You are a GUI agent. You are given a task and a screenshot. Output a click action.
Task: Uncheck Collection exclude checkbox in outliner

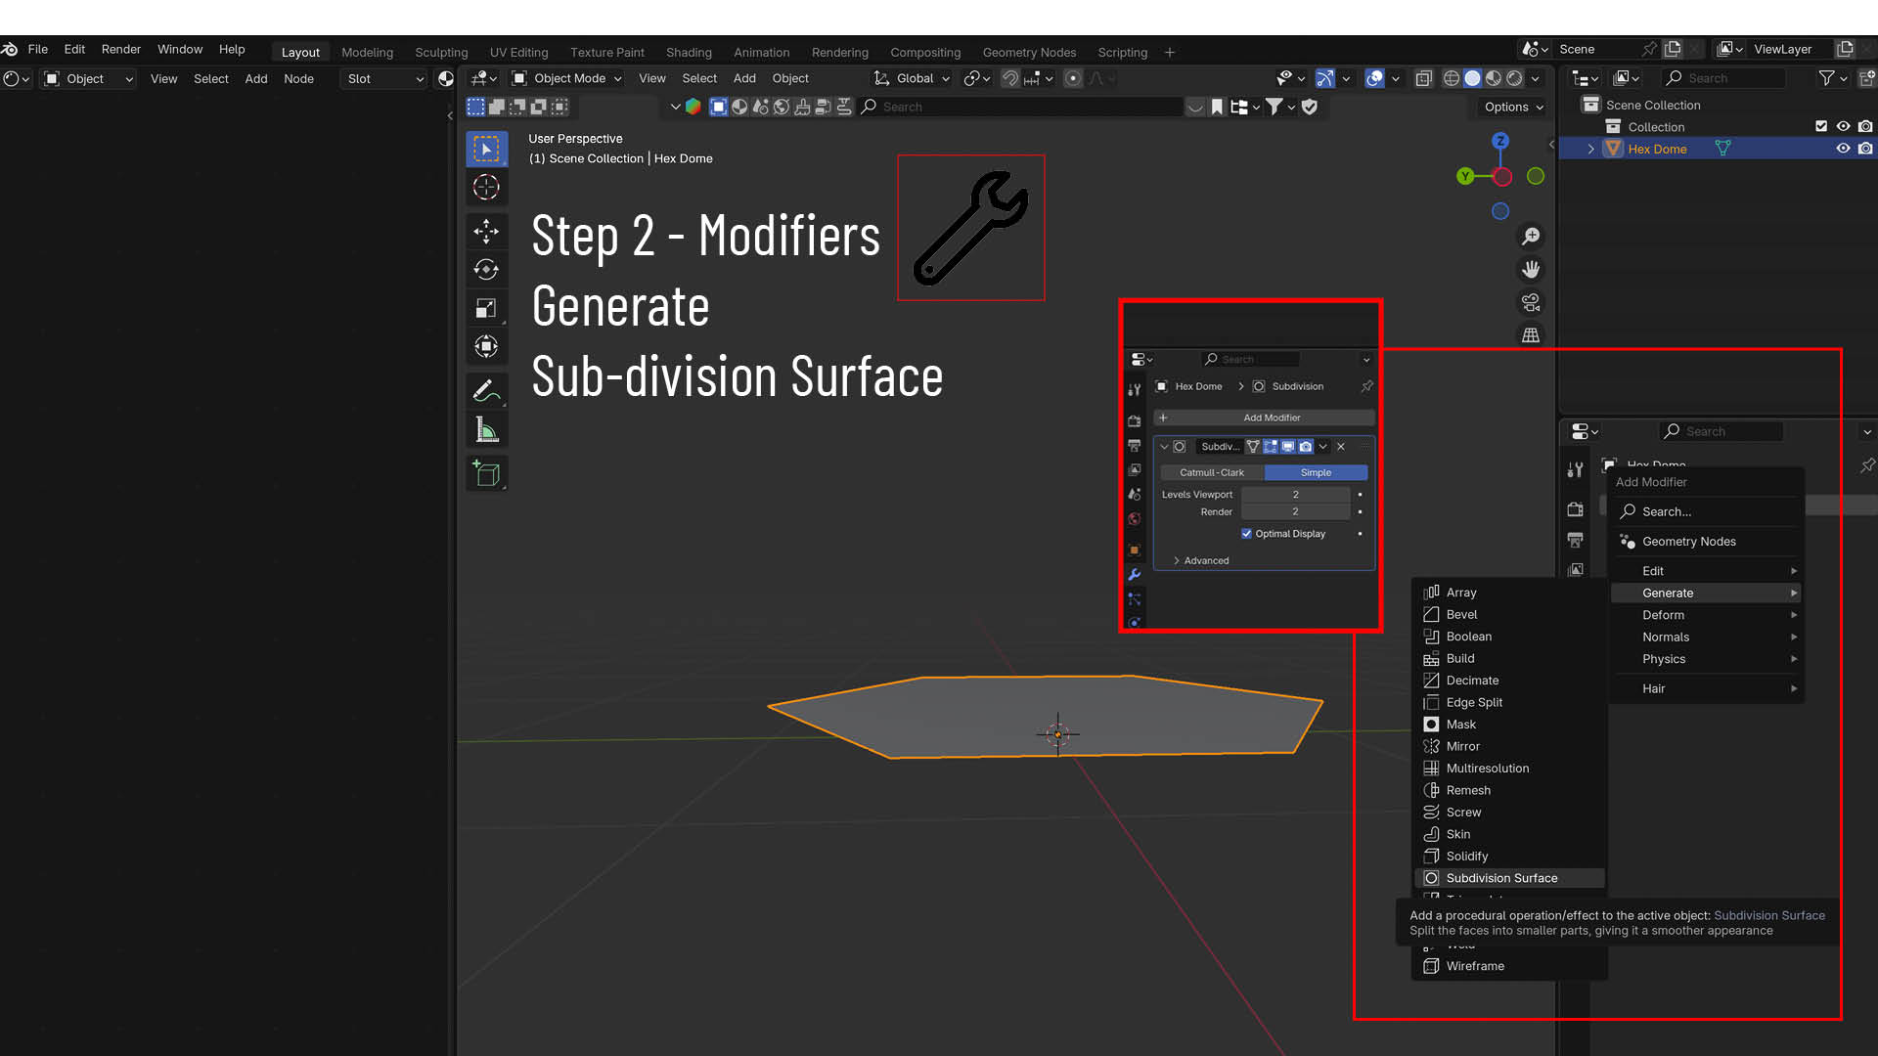coord(1821,126)
